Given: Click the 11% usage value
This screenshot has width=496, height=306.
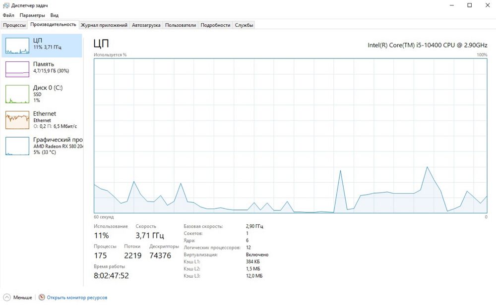Looking at the screenshot, I should tap(101, 236).
